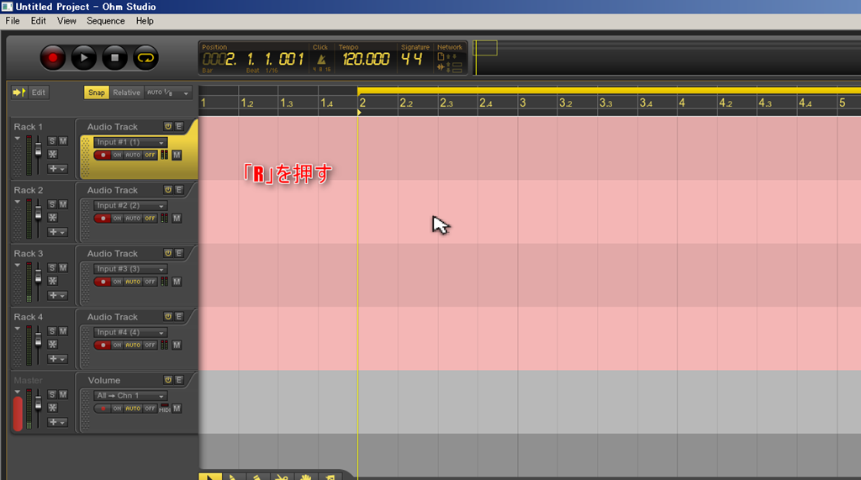Mute Rack 2 with its M button
Image resolution: width=861 pixels, height=480 pixels.
pyautogui.click(x=63, y=204)
